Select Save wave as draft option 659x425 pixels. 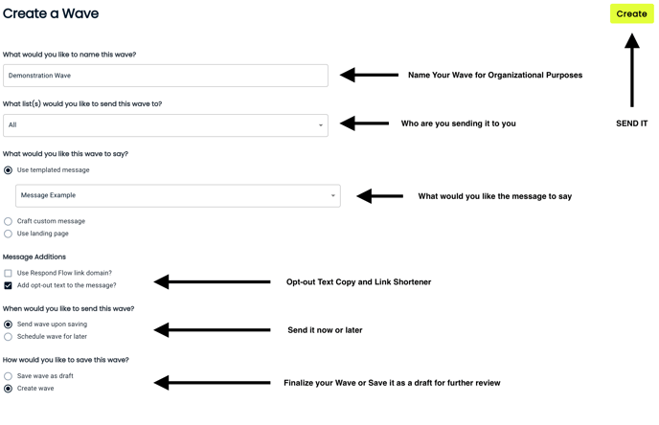[x=9, y=376]
